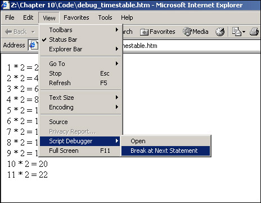The height and width of the screenshot is (203, 261).
Task: Click the Media globe toolbar icon
Action: [x=187, y=32]
